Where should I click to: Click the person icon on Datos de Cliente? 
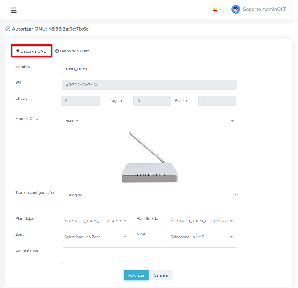(x=57, y=51)
